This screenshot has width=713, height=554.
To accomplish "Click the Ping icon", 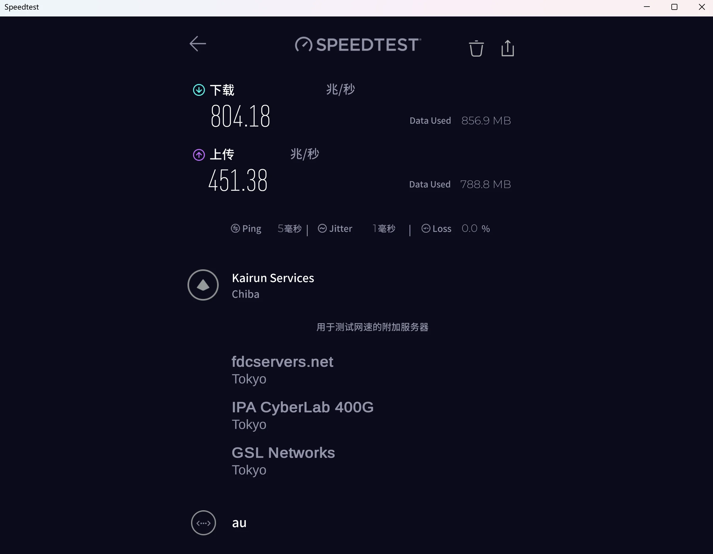I will point(235,228).
